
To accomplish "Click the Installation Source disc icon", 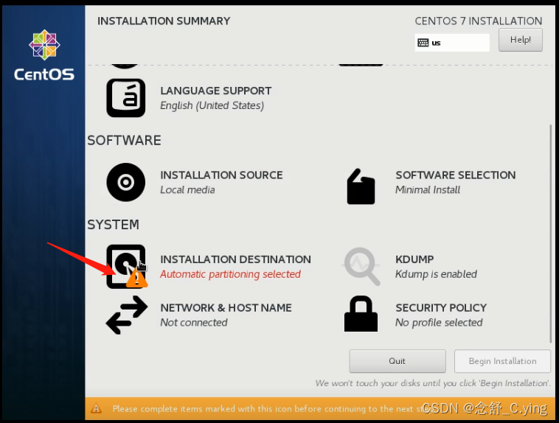I will [x=126, y=183].
